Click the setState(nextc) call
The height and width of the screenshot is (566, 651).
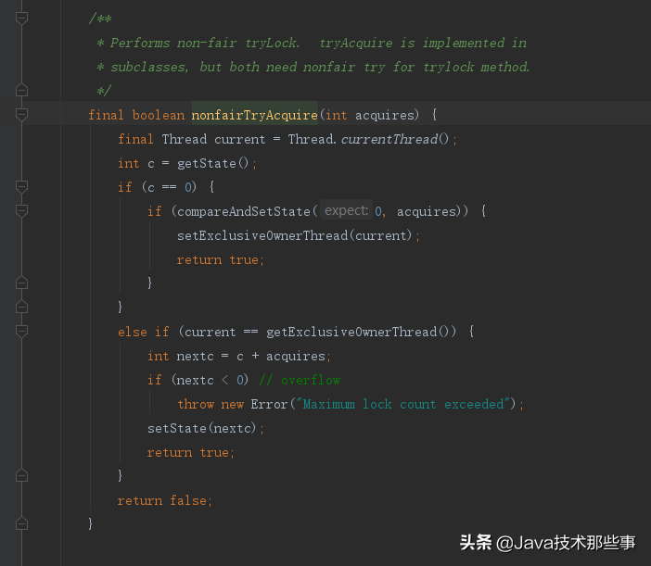point(202,428)
